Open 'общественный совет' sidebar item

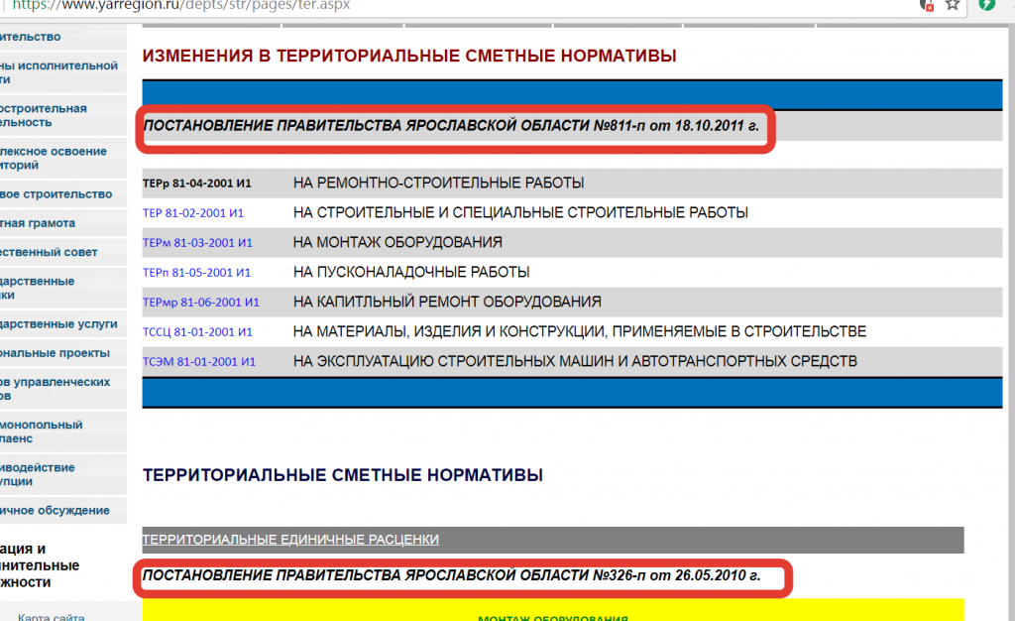pyautogui.click(x=49, y=252)
